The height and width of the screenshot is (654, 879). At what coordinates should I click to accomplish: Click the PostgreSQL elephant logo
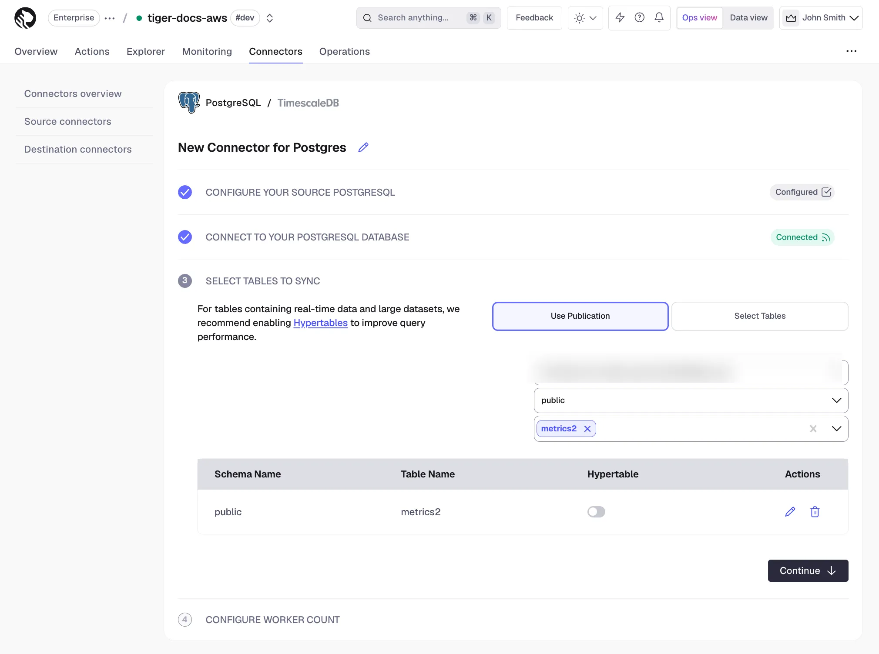[x=189, y=103]
